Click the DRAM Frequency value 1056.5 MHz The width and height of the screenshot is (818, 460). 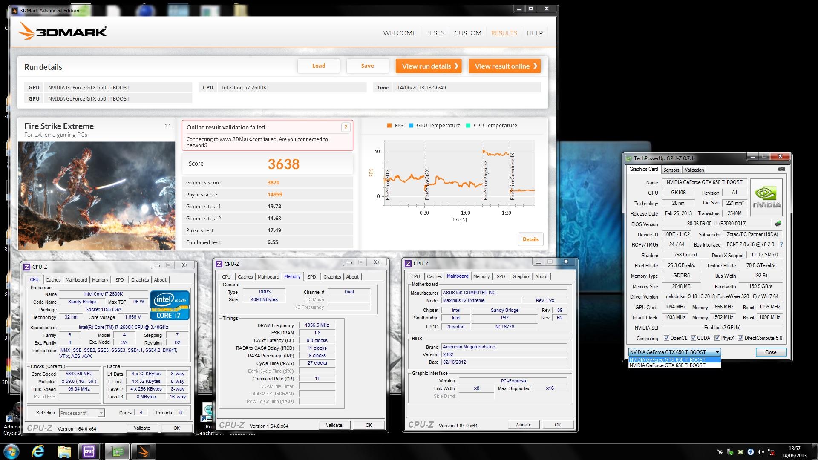[317, 325]
